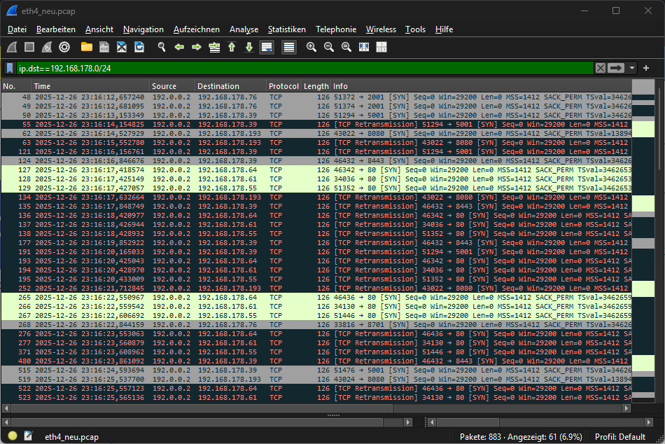Click the left arrow of the packet list scrollbar
The image size is (665, 444).
pos(6,408)
